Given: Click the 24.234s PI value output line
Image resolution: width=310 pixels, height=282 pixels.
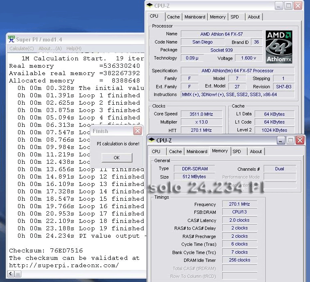Looking at the screenshot, I should pyautogui.click(x=82, y=236).
